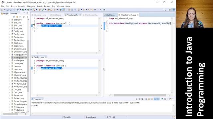This screenshot has height=119, width=213.
Task: Open the Display Selected Console dropdown
Action: tap(167, 99)
